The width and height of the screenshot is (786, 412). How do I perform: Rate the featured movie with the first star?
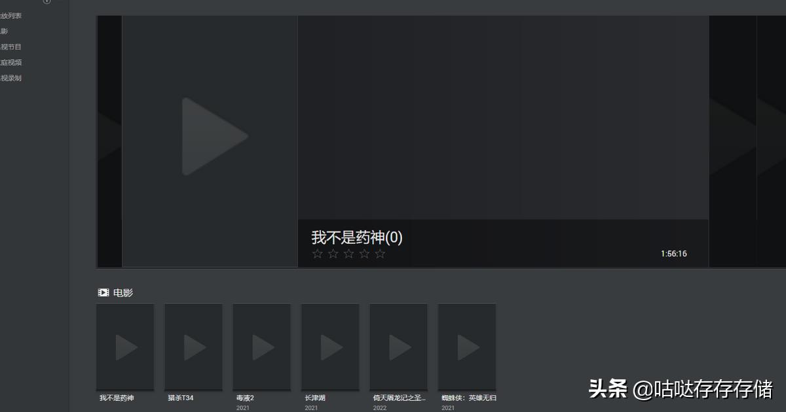tap(316, 253)
